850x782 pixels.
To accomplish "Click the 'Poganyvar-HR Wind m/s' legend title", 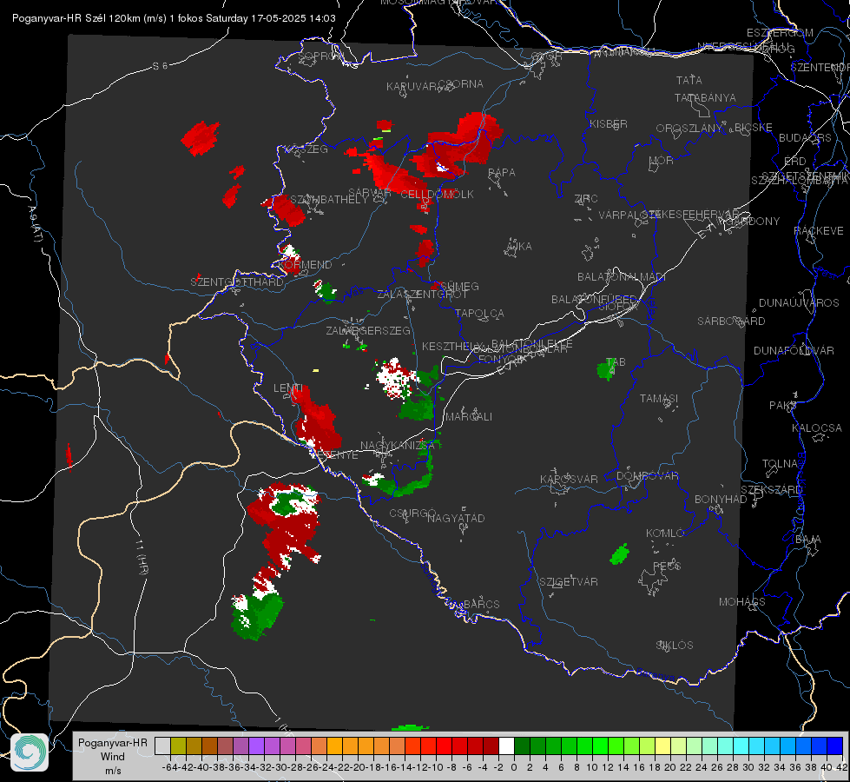I will pos(113,756).
